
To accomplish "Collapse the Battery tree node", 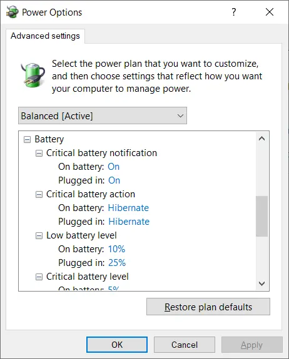I will 27,139.
